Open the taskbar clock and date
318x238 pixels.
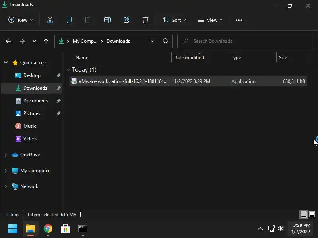click(x=301, y=228)
